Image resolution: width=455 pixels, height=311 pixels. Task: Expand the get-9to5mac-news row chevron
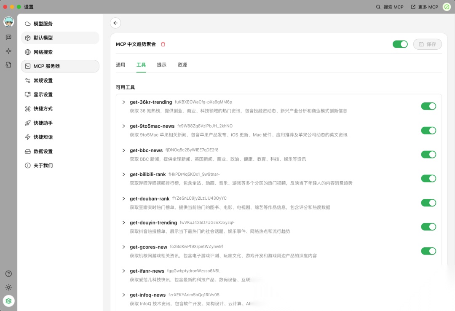123,126
